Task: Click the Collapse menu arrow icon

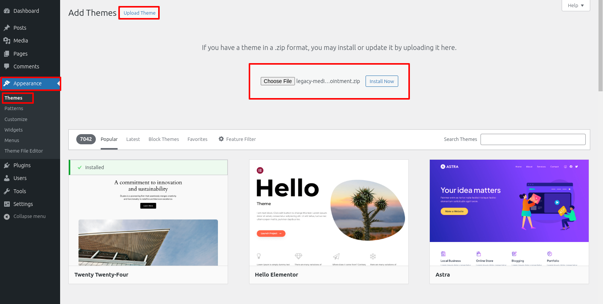Action: click(7, 216)
